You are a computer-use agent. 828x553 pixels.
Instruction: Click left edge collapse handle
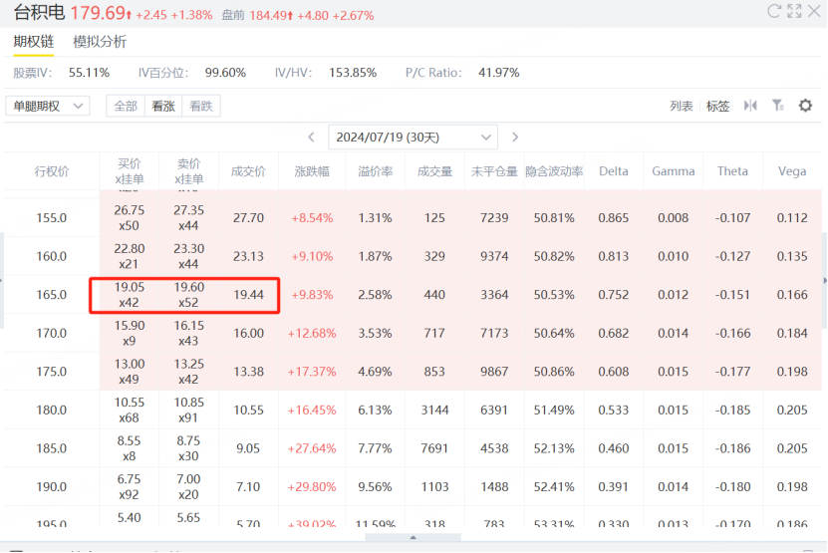tap(2, 280)
